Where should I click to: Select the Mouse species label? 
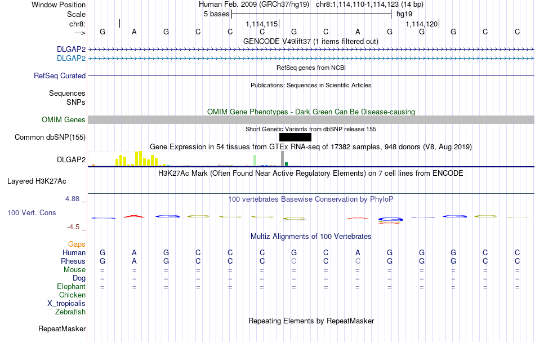coord(75,270)
